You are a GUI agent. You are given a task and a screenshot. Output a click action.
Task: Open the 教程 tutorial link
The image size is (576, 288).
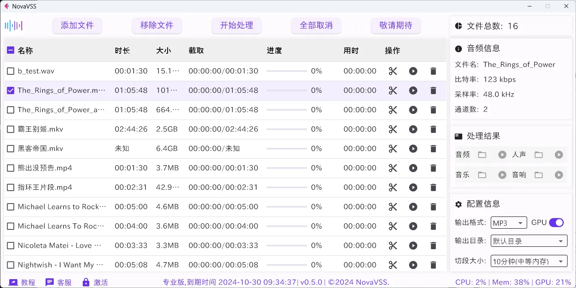pyautogui.click(x=22, y=282)
